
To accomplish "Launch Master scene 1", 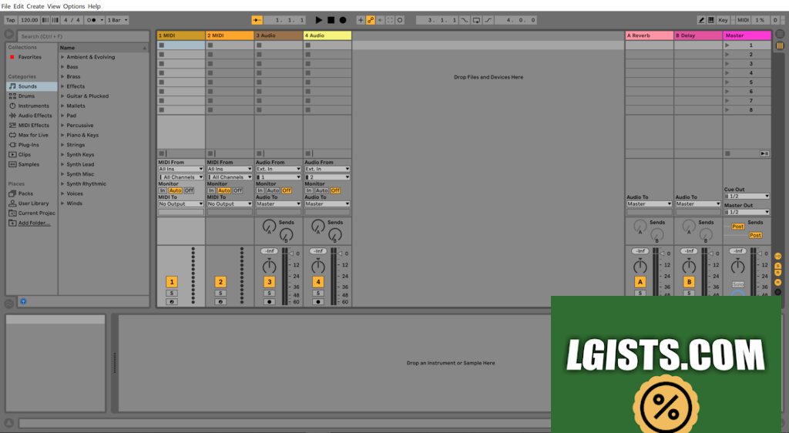I will (727, 45).
